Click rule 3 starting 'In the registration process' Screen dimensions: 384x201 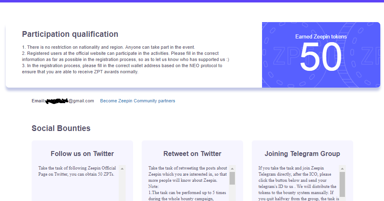click(x=122, y=69)
